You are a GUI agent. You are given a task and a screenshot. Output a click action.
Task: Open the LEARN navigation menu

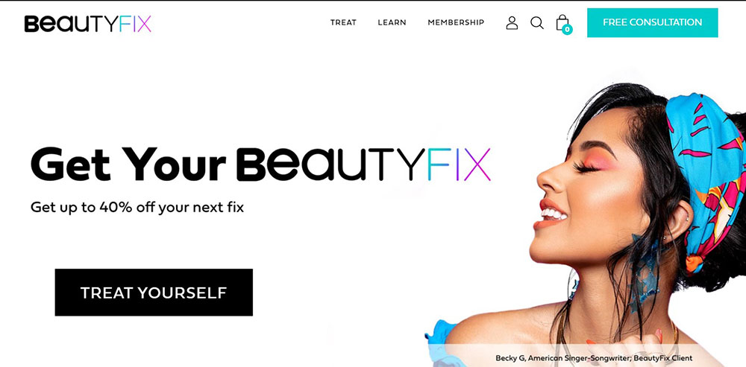pos(392,22)
